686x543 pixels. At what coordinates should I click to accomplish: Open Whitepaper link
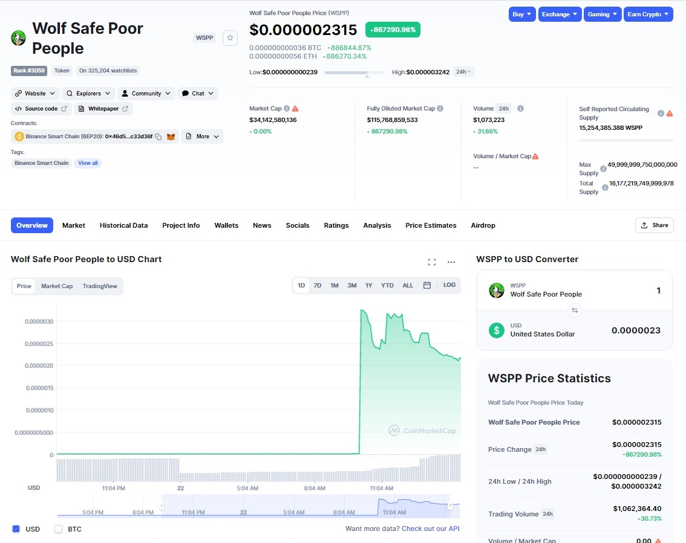point(103,109)
